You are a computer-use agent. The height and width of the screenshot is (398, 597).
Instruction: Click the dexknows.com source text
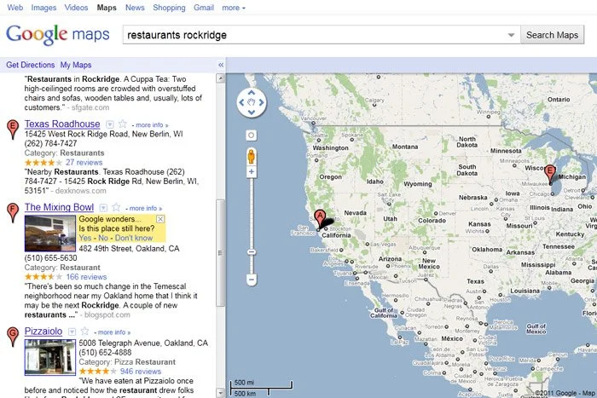pos(81,191)
